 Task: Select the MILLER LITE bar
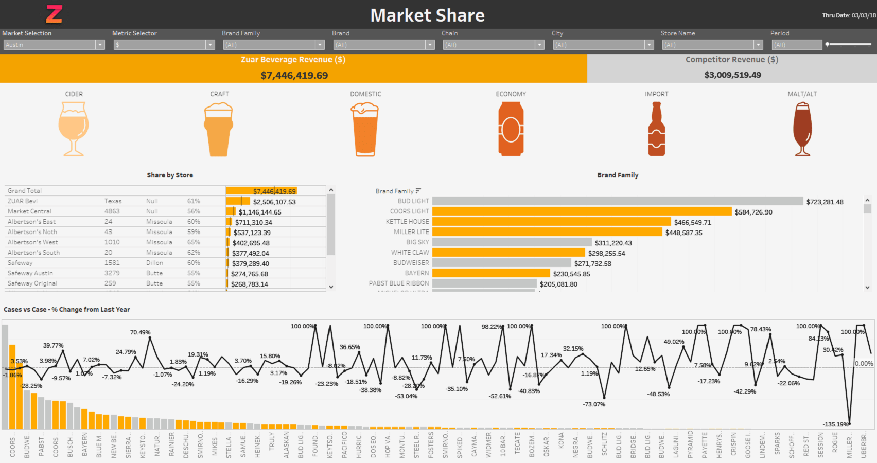(x=547, y=232)
